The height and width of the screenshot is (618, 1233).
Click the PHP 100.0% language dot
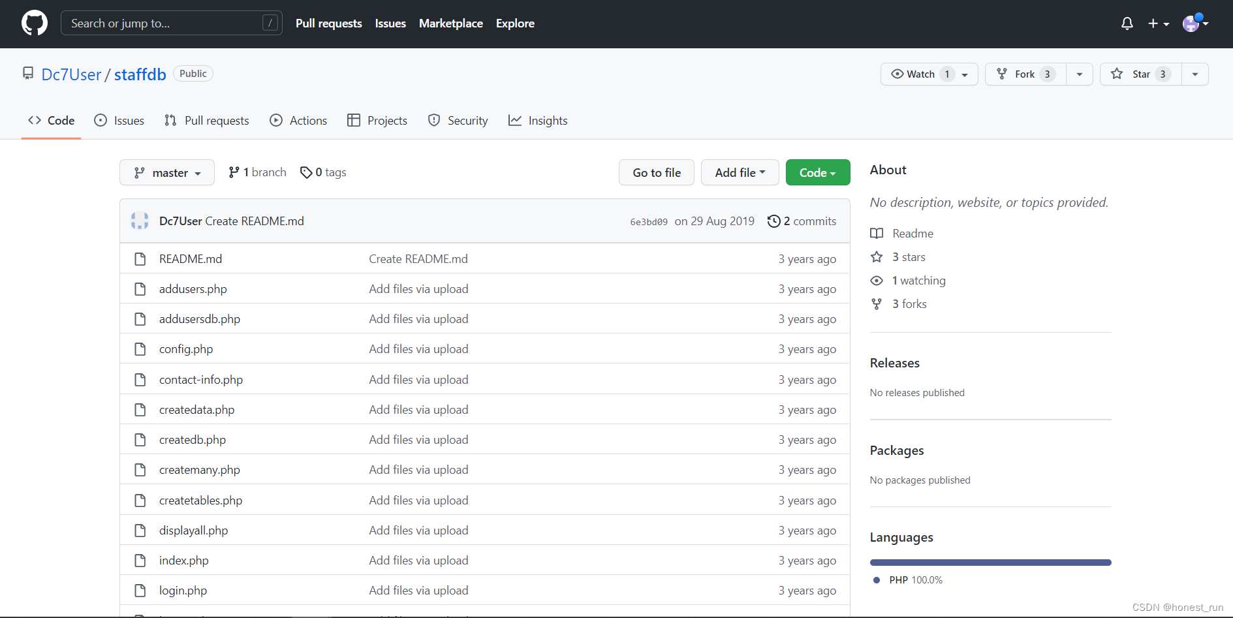(877, 580)
